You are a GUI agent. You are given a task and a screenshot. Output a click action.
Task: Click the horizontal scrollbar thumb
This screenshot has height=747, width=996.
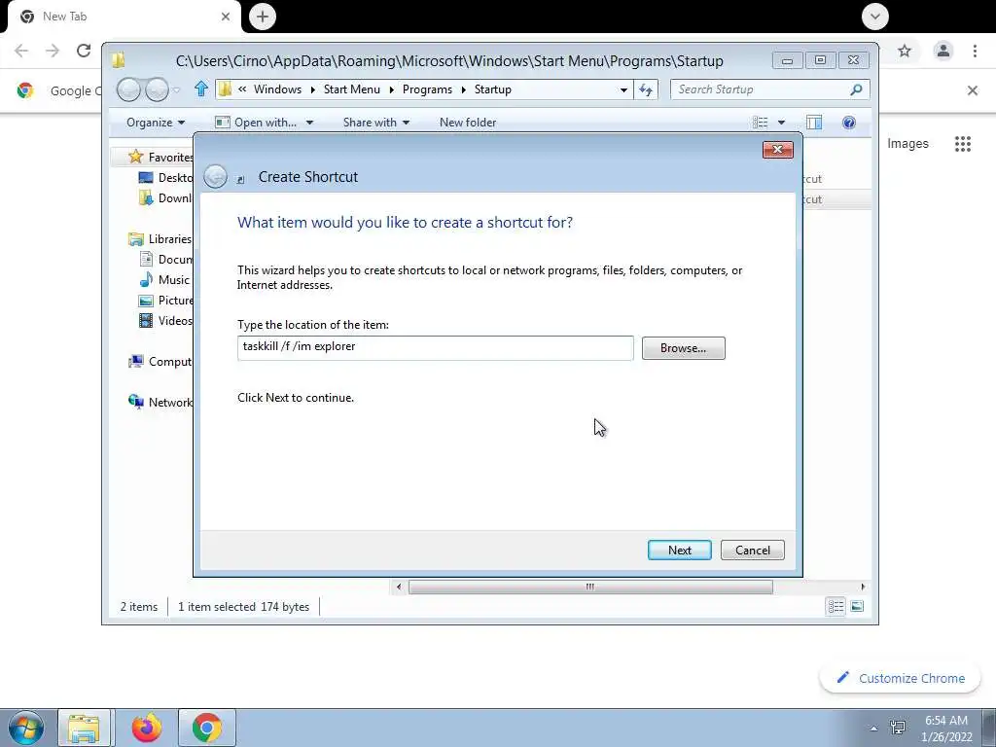pyautogui.click(x=590, y=587)
